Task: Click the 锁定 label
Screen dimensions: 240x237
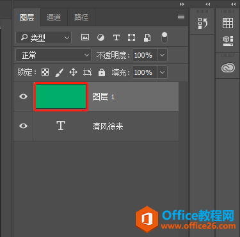Action: [x=27, y=72]
